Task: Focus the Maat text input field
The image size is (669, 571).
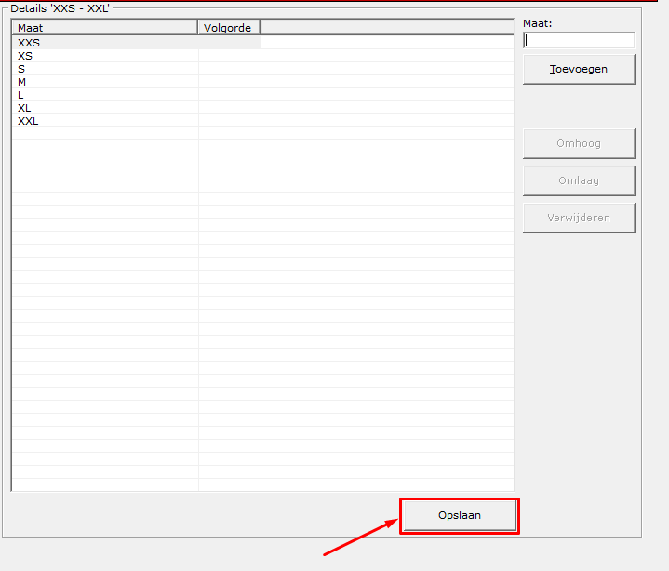Action: (579, 41)
